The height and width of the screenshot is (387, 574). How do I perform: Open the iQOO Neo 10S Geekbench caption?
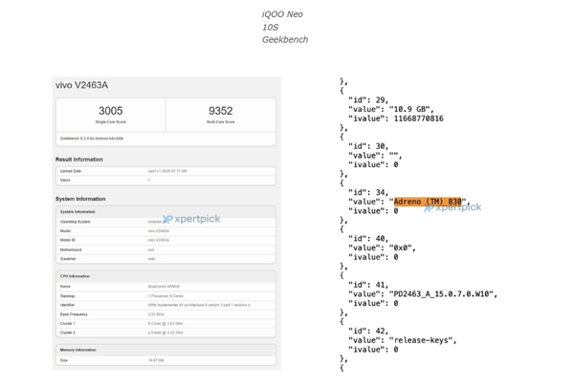285,27
